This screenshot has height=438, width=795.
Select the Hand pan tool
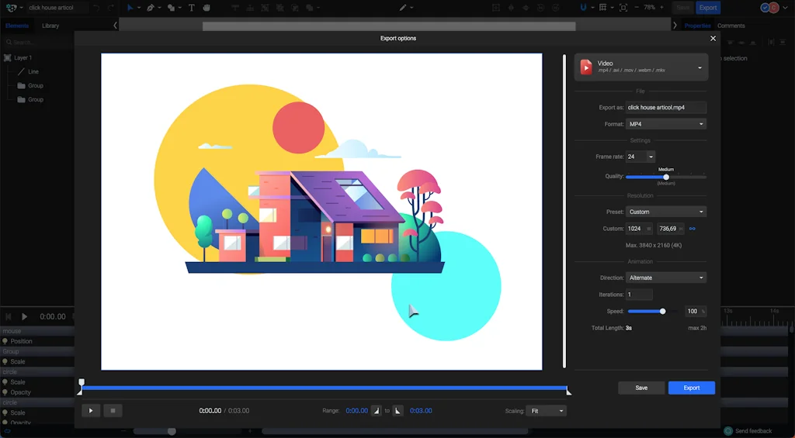point(207,8)
